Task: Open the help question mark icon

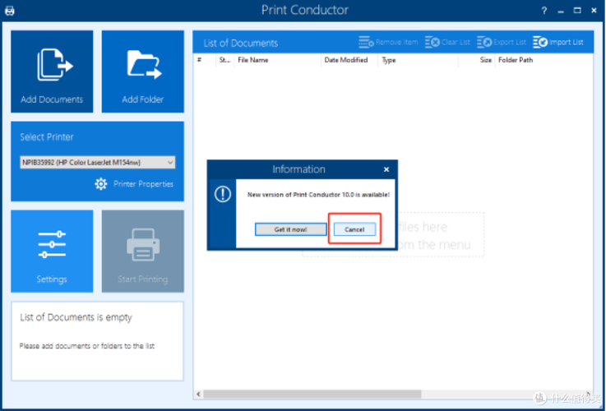Action: click(x=544, y=11)
